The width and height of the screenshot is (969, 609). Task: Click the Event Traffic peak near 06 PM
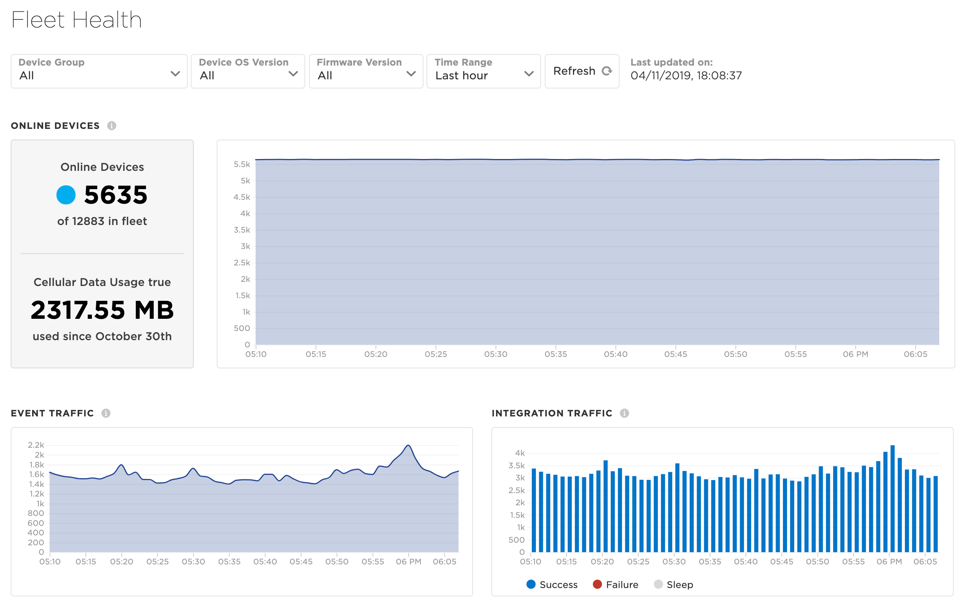point(409,446)
